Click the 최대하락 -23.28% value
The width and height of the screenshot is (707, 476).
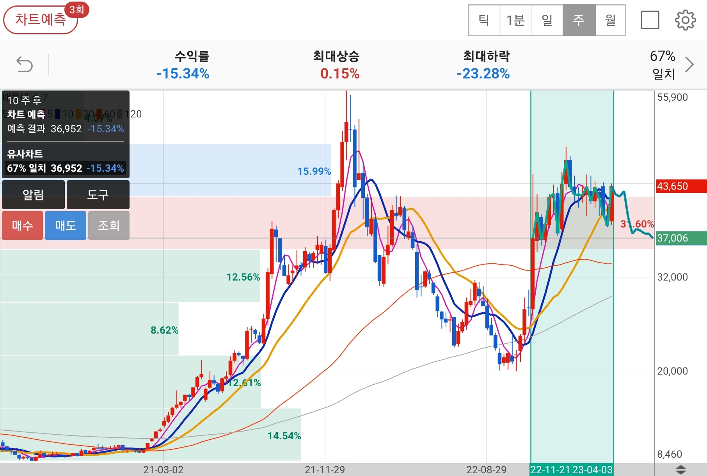[483, 73]
